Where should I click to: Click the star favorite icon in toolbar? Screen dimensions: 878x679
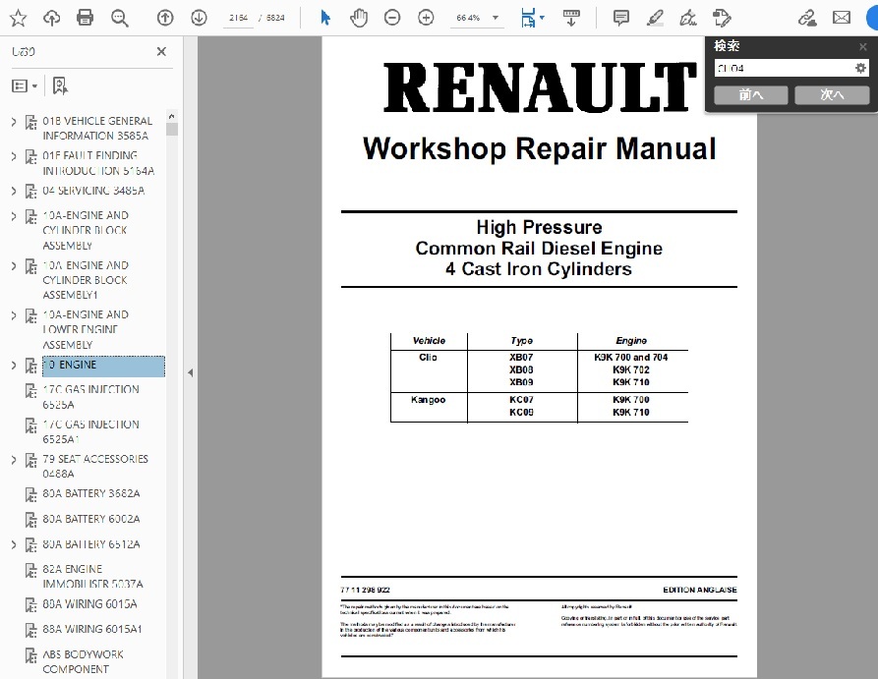coord(18,18)
